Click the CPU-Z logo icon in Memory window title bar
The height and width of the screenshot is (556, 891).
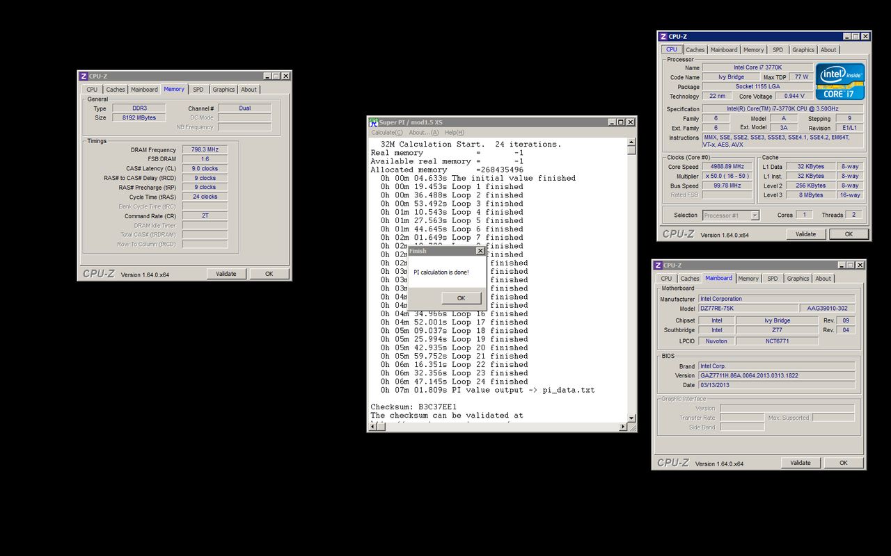tap(84, 76)
